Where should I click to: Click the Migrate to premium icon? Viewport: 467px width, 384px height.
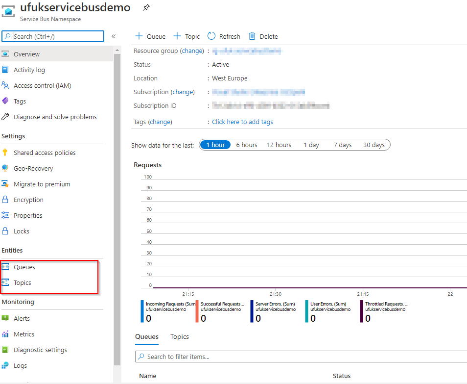point(5,184)
